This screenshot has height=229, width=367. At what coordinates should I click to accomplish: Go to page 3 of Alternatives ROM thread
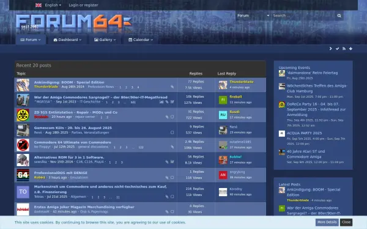coord(122,162)
